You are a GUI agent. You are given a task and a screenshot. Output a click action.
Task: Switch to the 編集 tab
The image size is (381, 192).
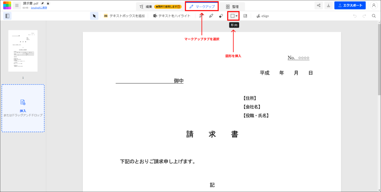146,7
